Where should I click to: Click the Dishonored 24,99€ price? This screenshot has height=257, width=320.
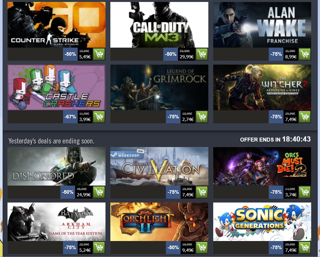[x=84, y=195]
